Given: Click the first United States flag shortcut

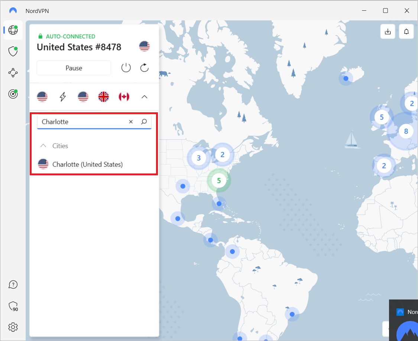Looking at the screenshot, I should (x=42, y=96).
